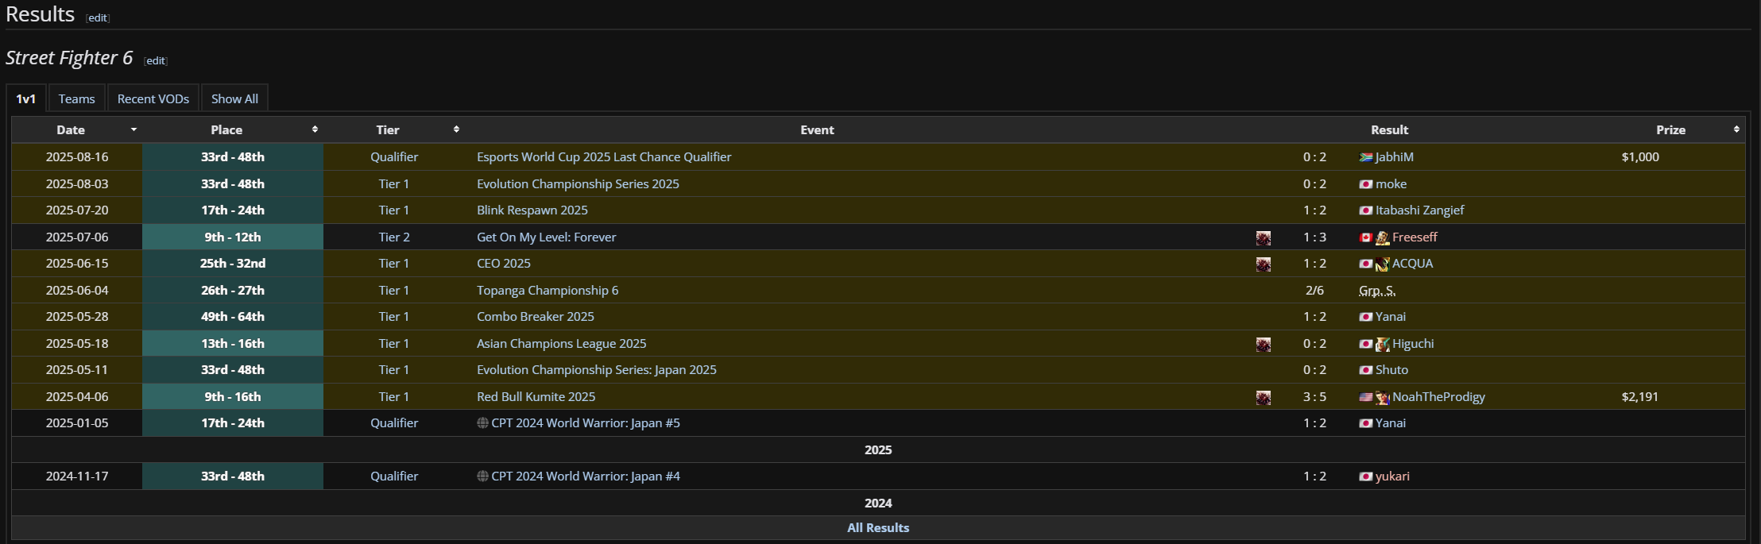This screenshot has height=544, width=1761.
Task: Click the South Africa flag beside JabhiM
Action: coord(1366,157)
